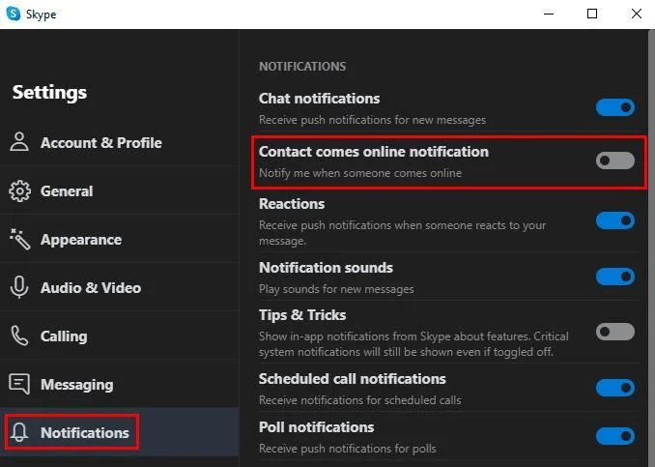This screenshot has height=467, width=655.
Task: Click 'Receive push notifications for new messages' text
Action: (x=372, y=120)
